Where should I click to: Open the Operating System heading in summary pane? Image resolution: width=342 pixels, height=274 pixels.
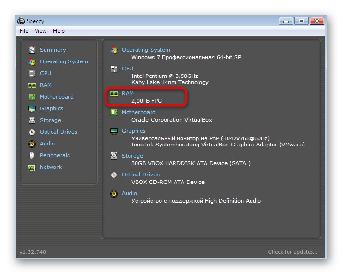click(x=146, y=50)
